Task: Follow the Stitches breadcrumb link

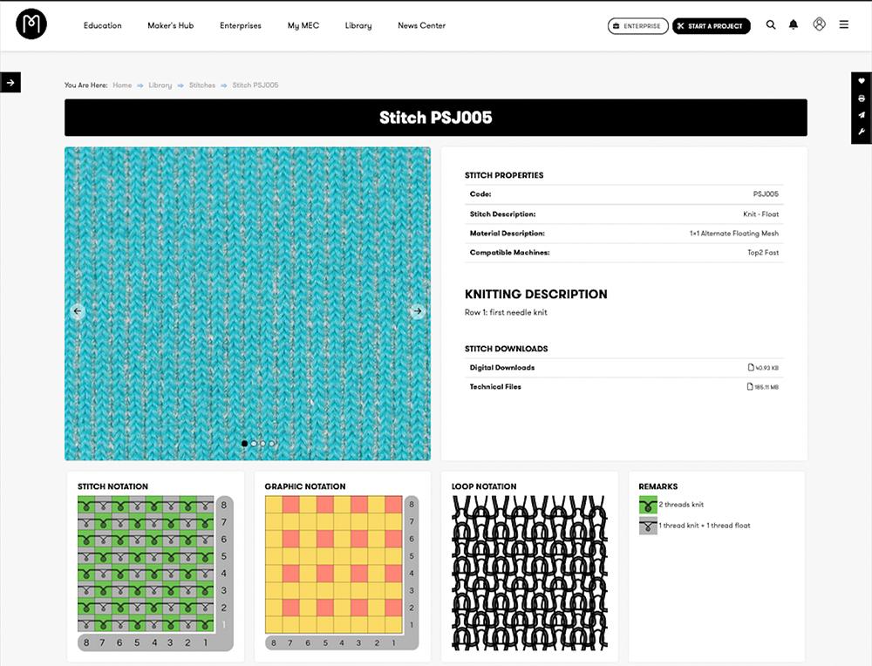Action: pos(202,85)
